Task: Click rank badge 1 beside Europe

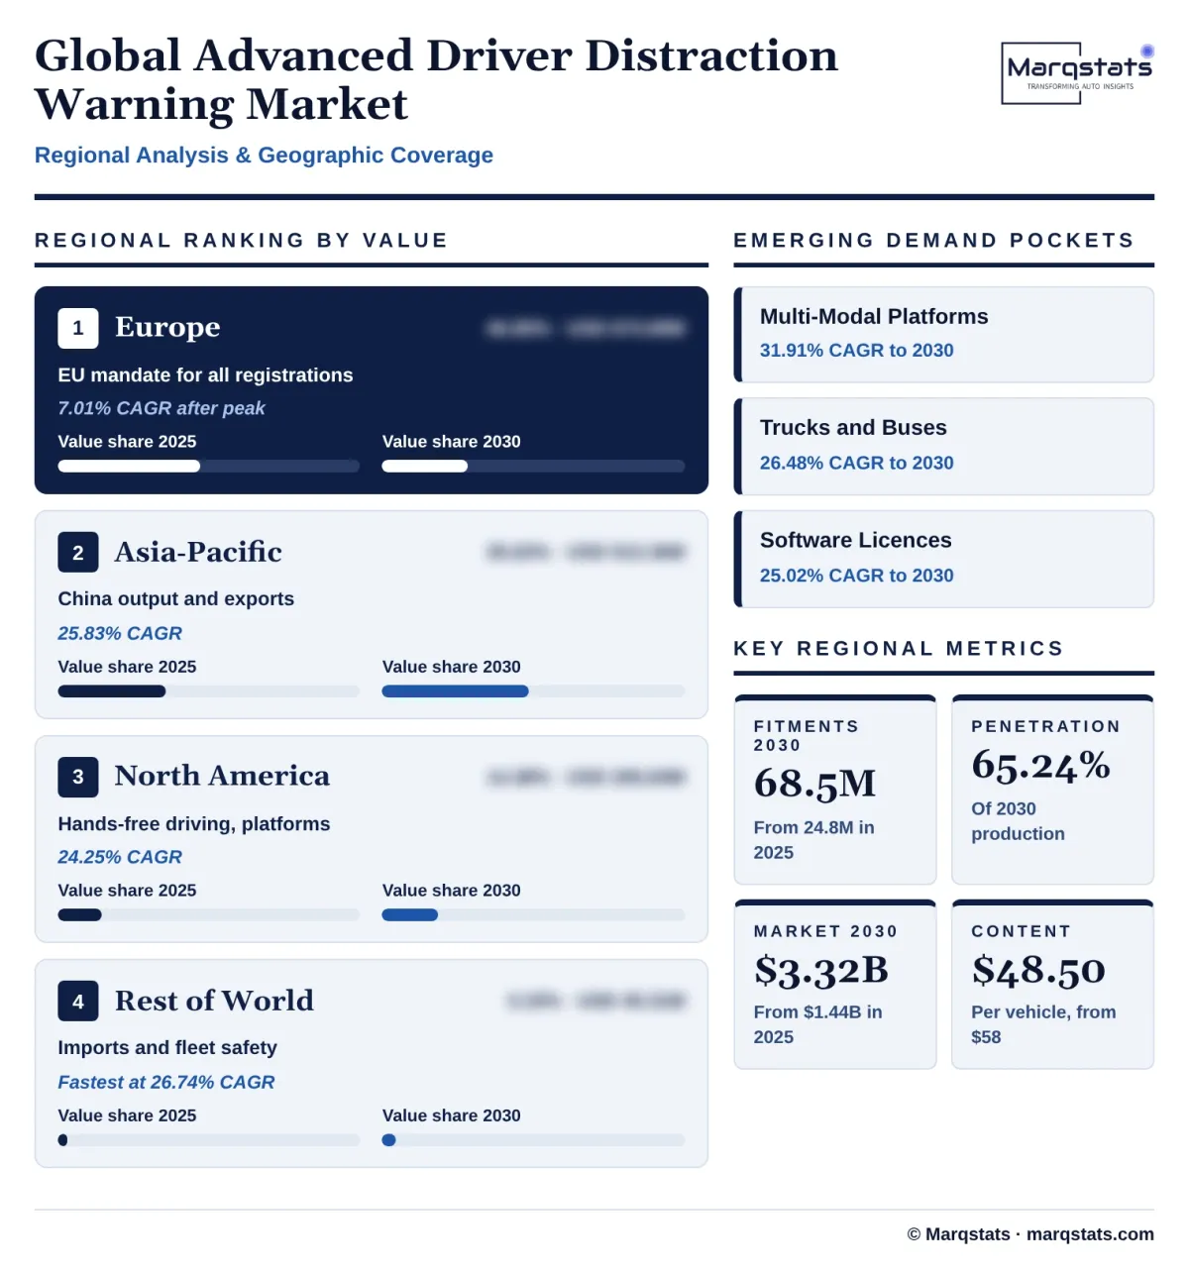Action: (78, 328)
